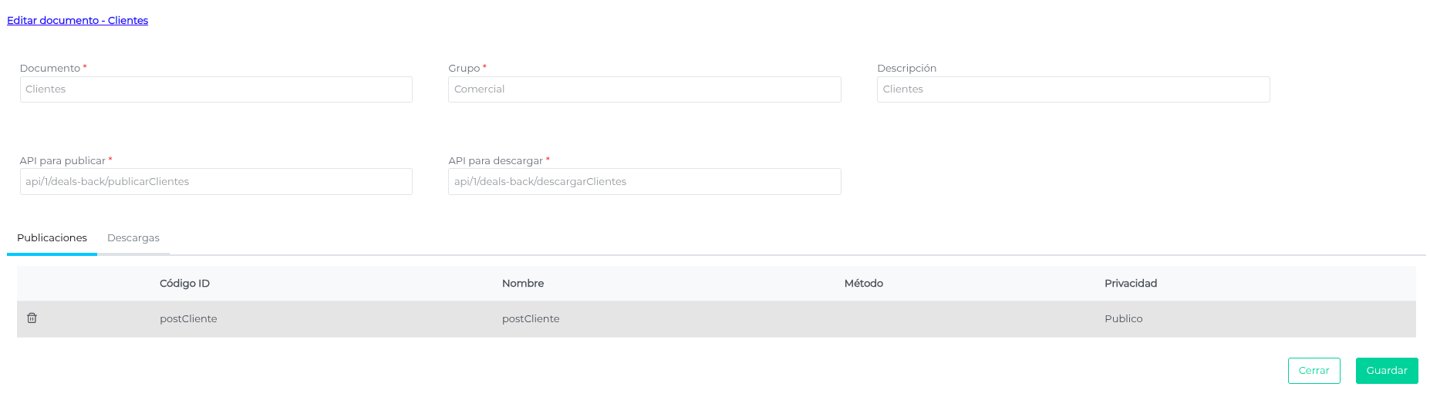Screen dimensions: 1430x397
Task: Click the Documento input field
Action: [216, 89]
